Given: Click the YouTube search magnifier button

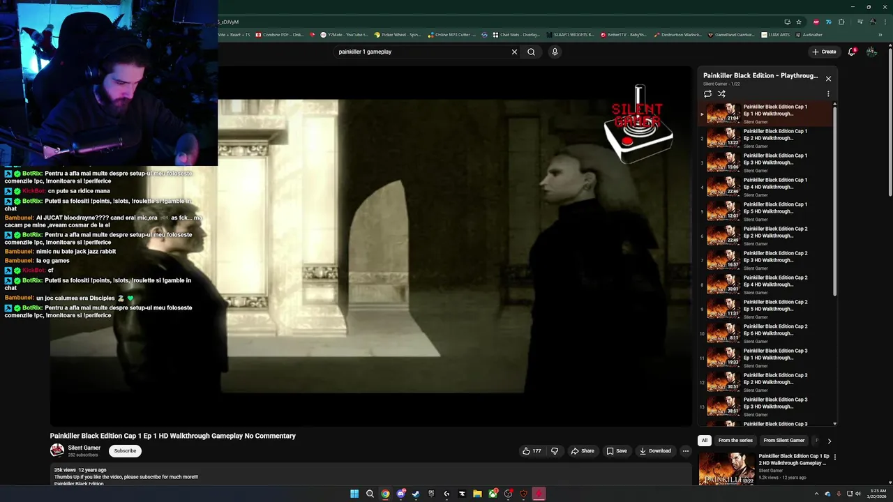Looking at the screenshot, I should click(531, 52).
